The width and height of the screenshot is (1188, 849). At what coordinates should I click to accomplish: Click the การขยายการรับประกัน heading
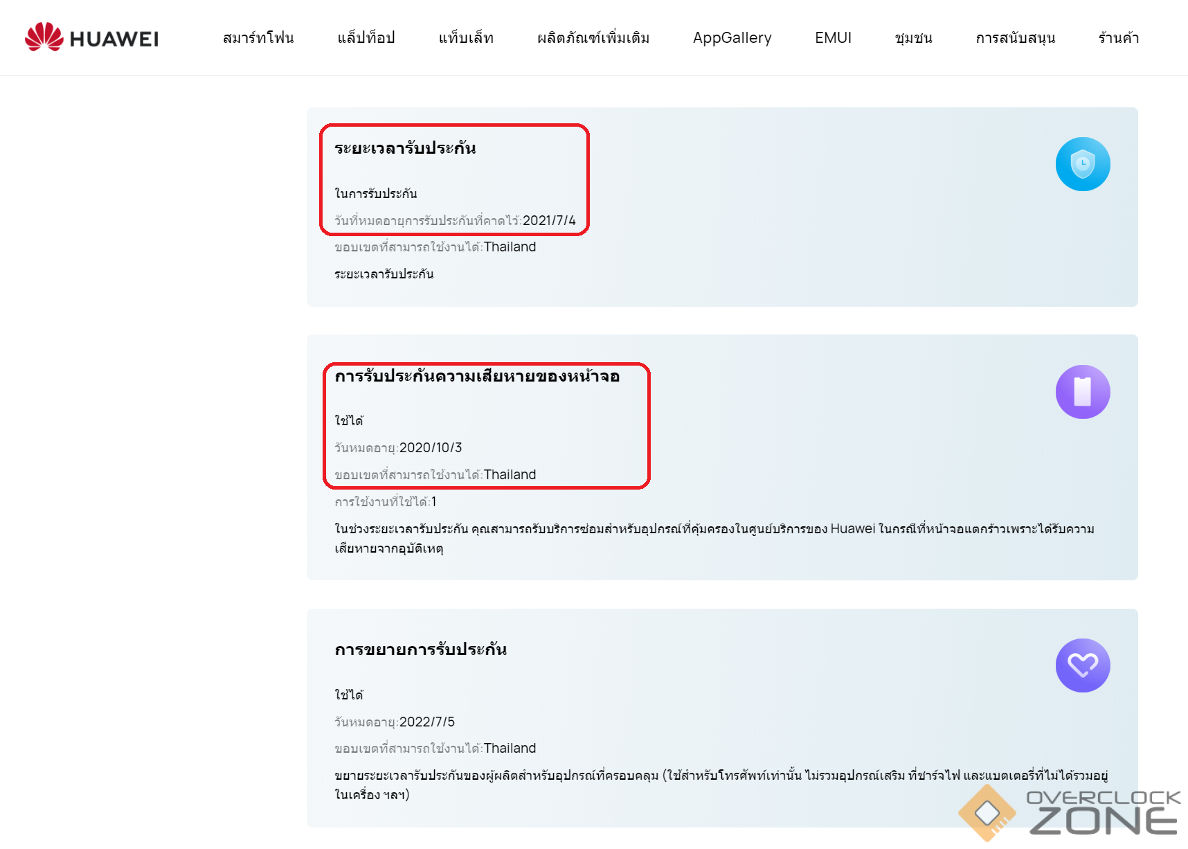pyautogui.click(x=420, y=650)
